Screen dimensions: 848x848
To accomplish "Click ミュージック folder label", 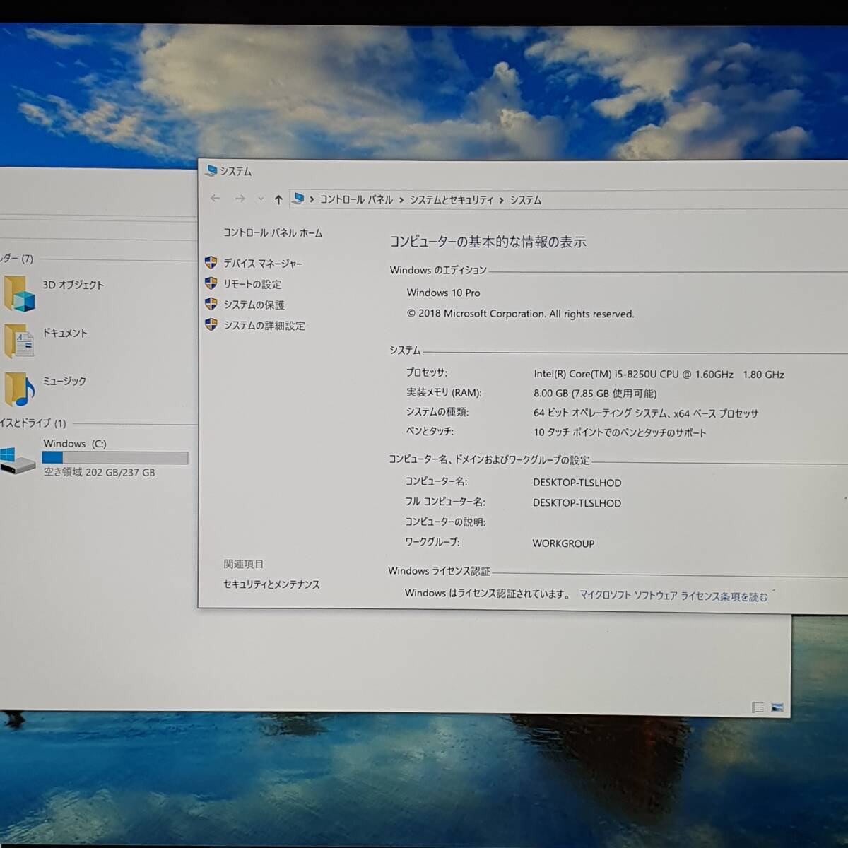I will [64, 381].
